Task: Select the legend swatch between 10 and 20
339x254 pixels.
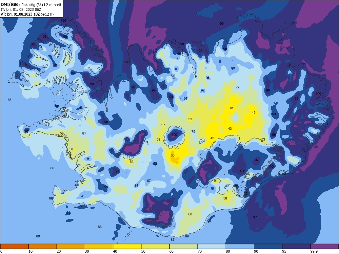Action: (x=43, y=247)
